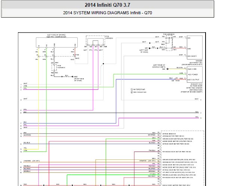Click the 'IONIZER' component label

(x=199, y=61)
